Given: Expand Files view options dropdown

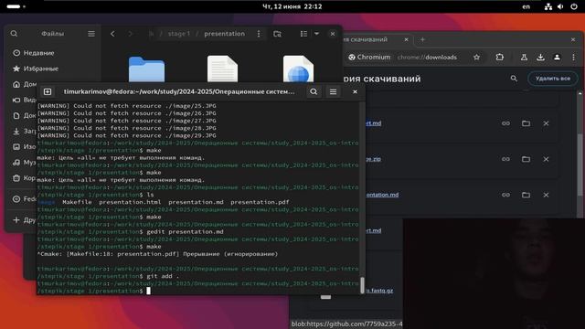Looking at the screenshot, I should click(x=316, y=34).
